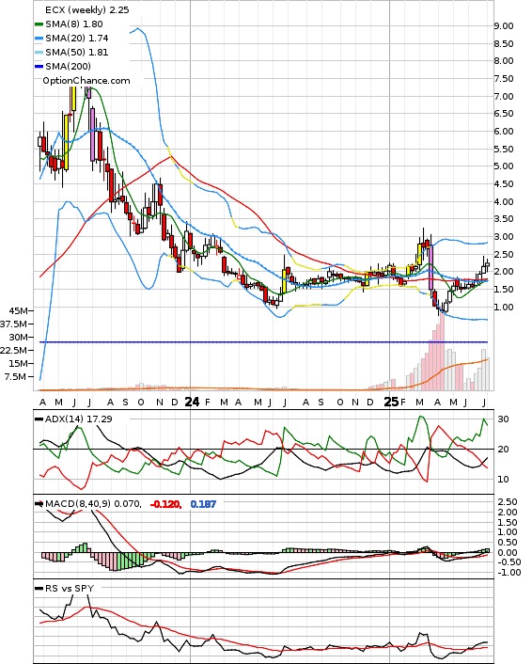The width and height of the screenshot is (532, 664).
Task: Click the black RS vs SPY legend marker
Action: click(39, 589)
